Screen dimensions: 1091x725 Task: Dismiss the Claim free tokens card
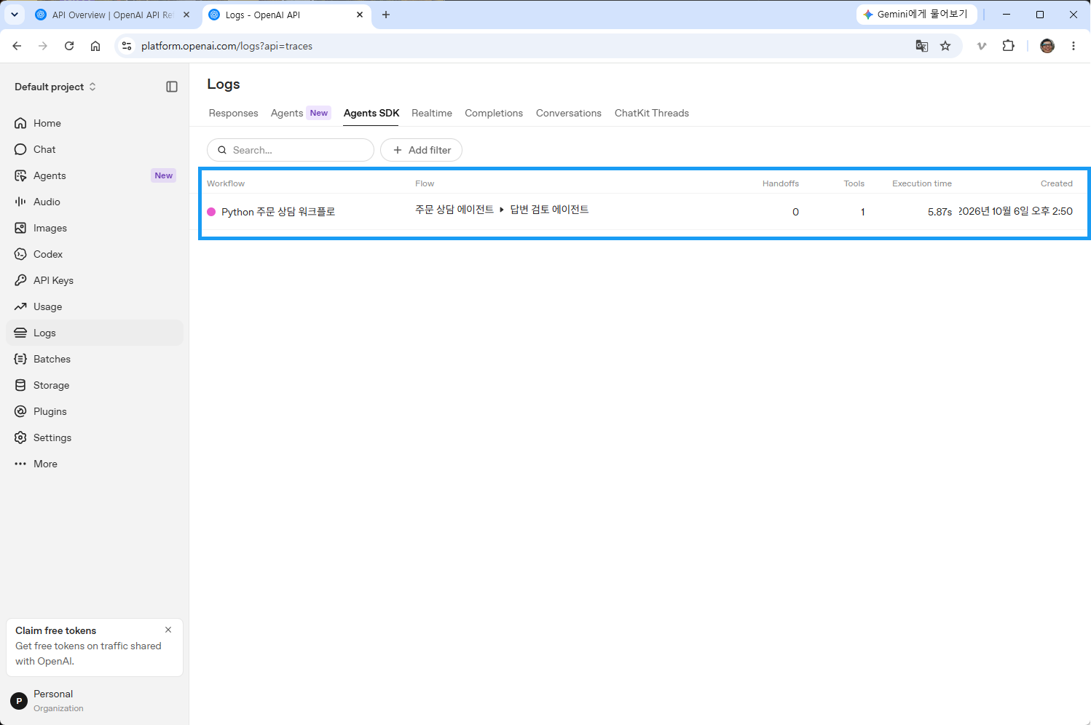[x=168, y=630]
